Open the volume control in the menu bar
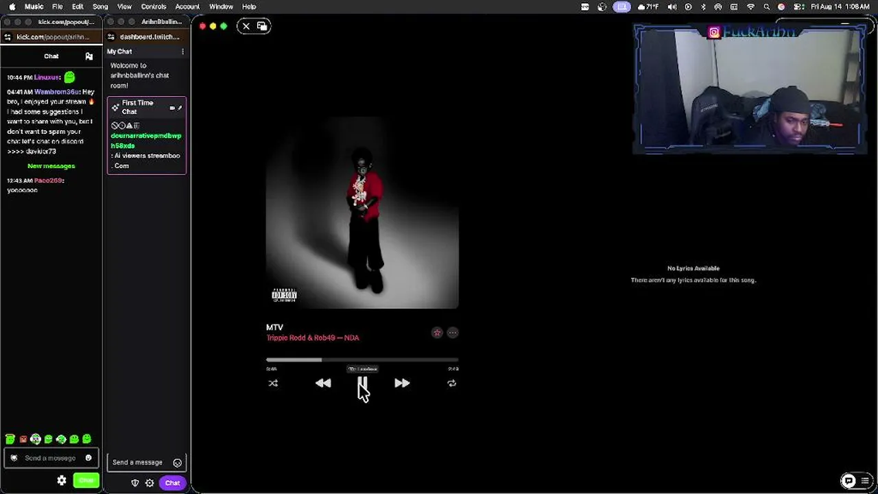This screenshot has height=494, width=878. (672, 7)
